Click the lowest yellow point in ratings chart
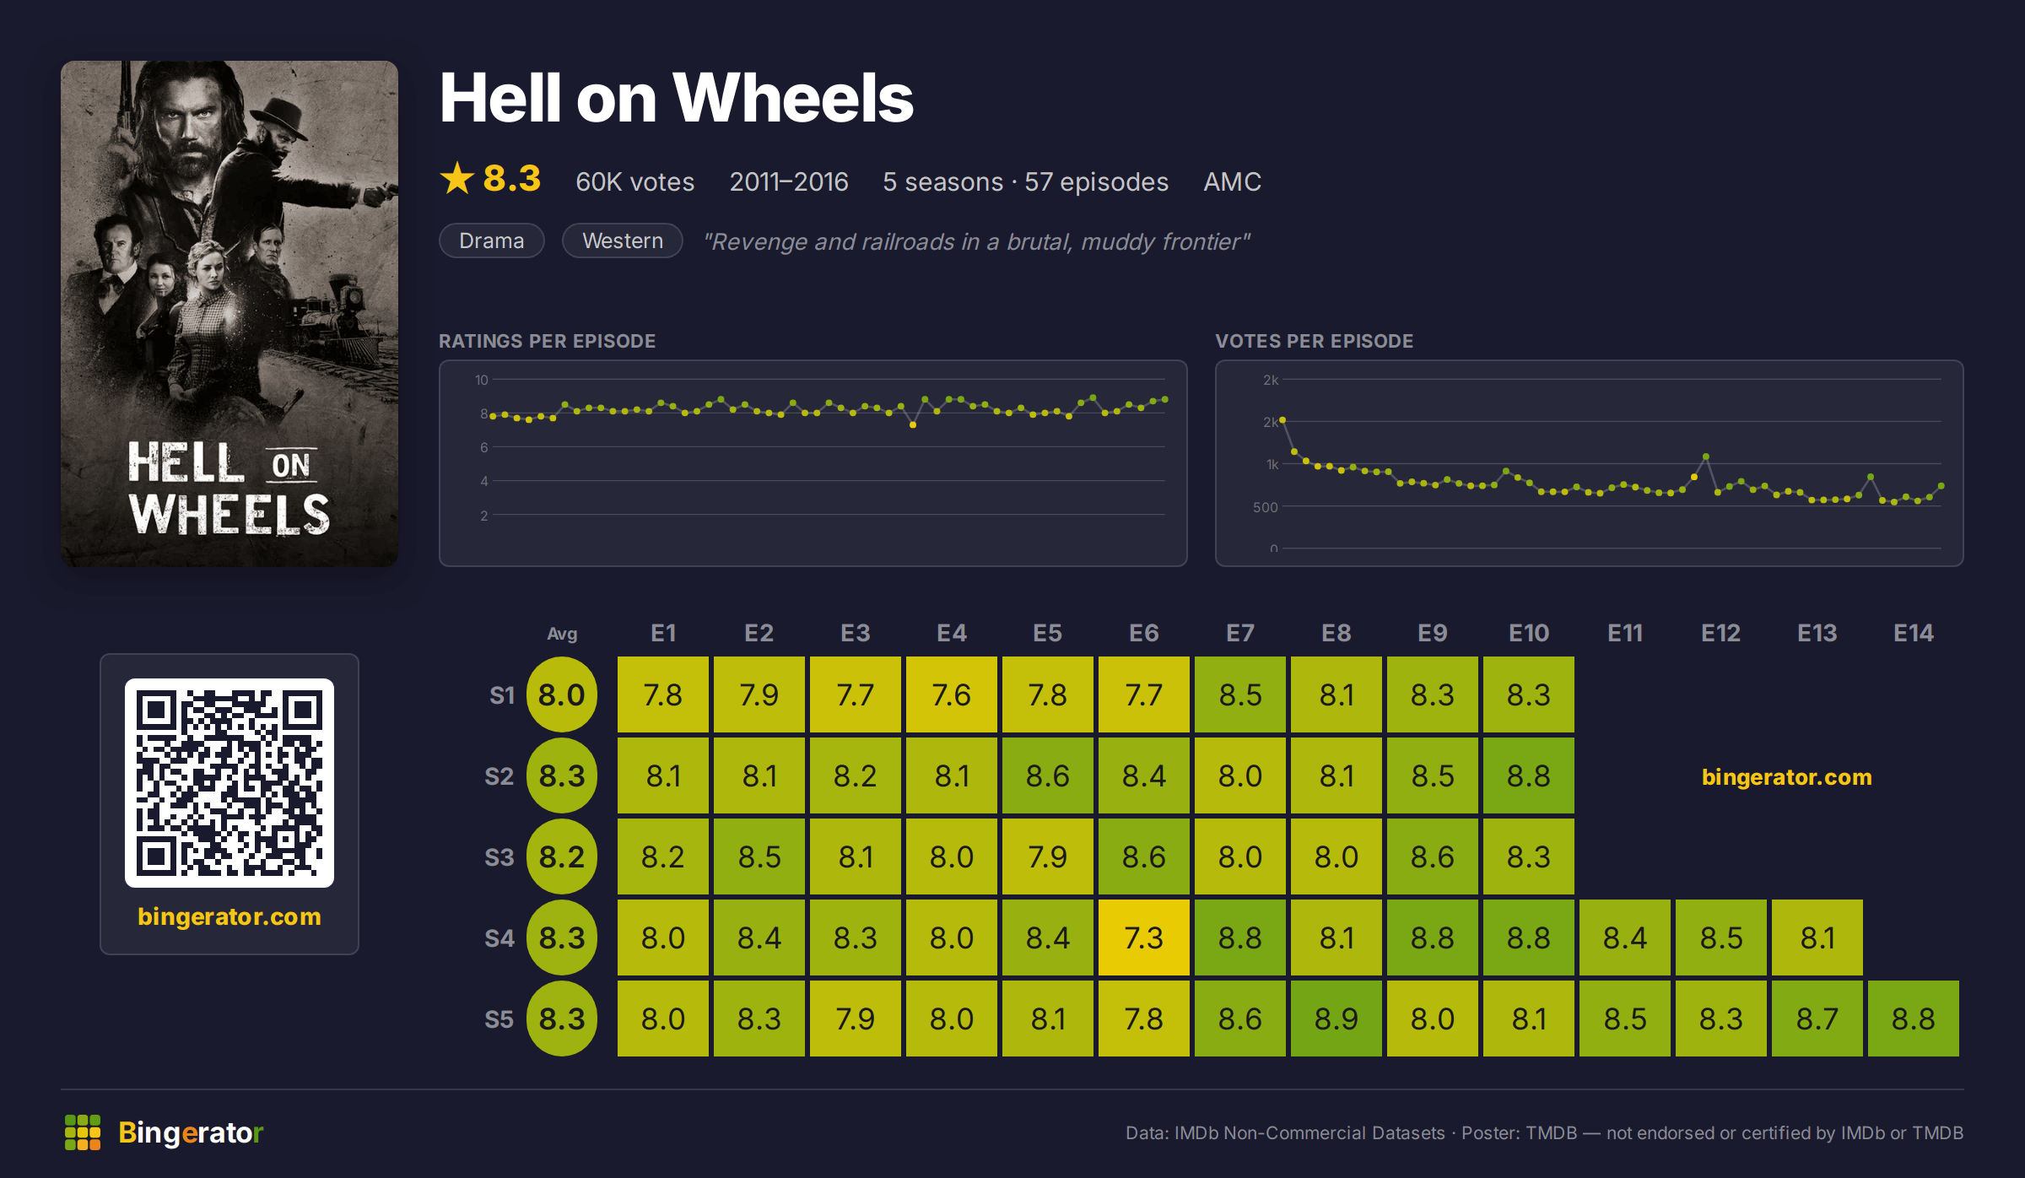Image resolution: width=2025 pixels, height=1178 pixels. coord(913,425)
